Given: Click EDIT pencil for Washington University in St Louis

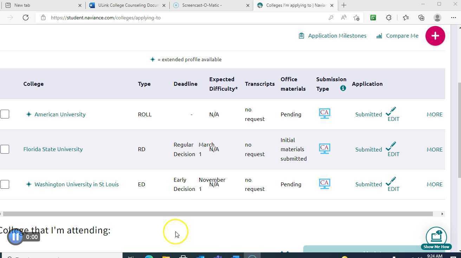Looking at the screenshot, I should (393, 185).
